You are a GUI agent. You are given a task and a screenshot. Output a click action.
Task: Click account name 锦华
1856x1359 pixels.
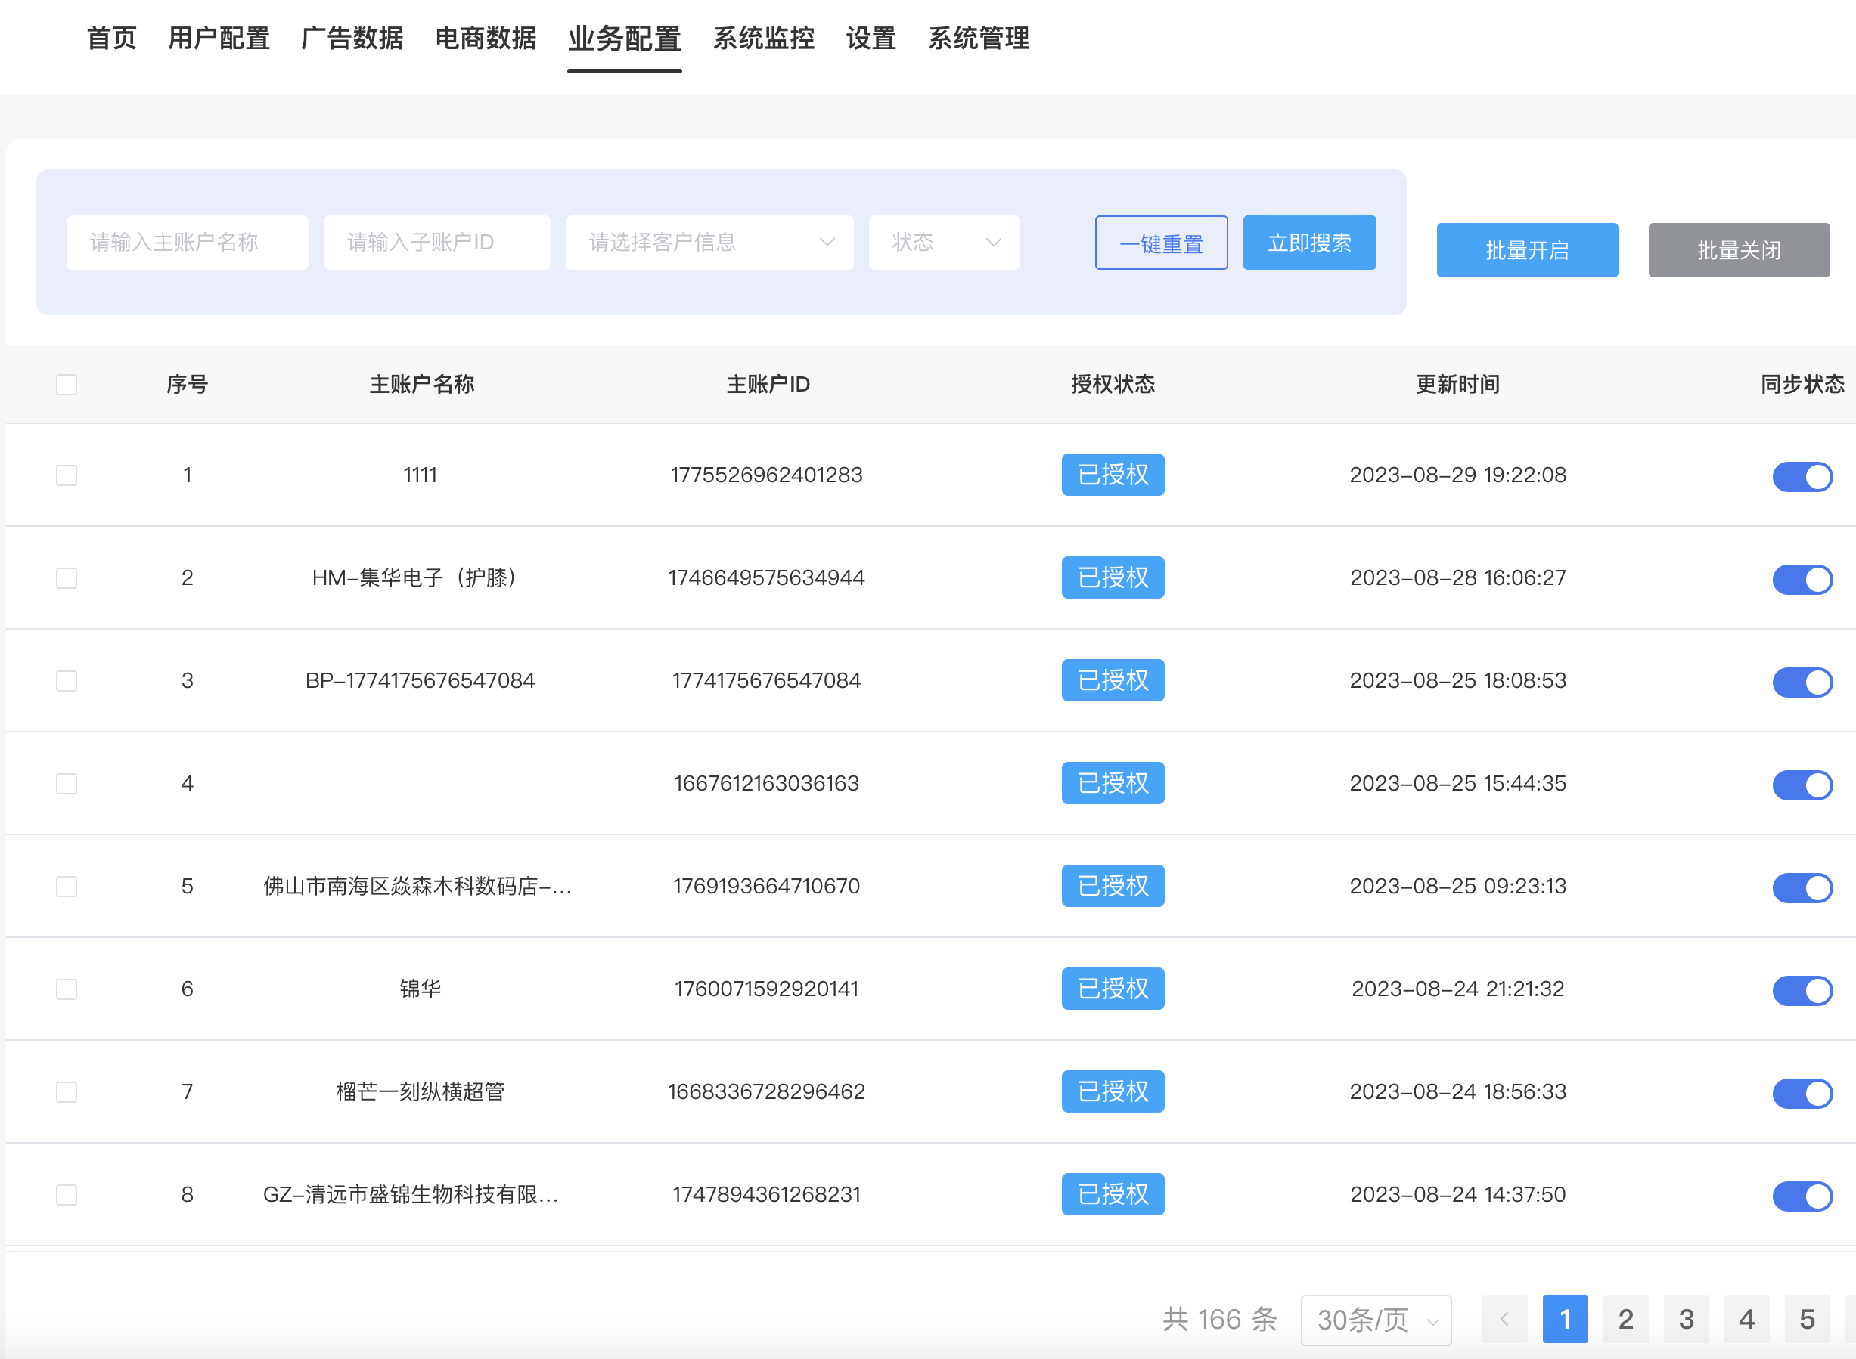(x=421, y=989)
